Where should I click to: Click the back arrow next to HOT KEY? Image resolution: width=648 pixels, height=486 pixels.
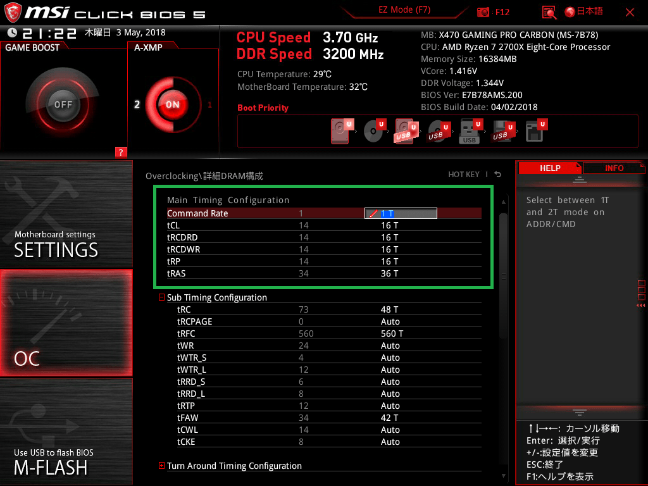coord(498,175)
